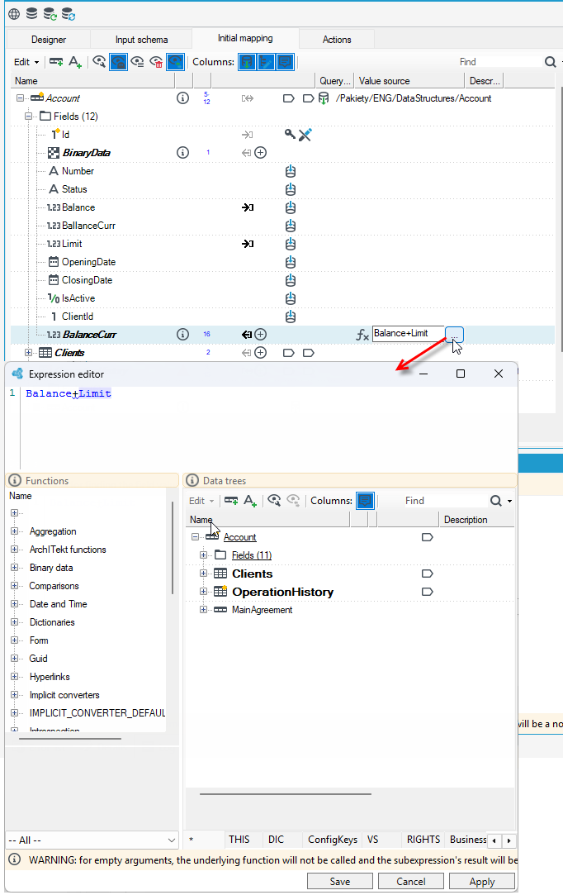Select the ConfigKeys tab at the bottom
This screenshot has width=563, height=895.
(333, 840)
